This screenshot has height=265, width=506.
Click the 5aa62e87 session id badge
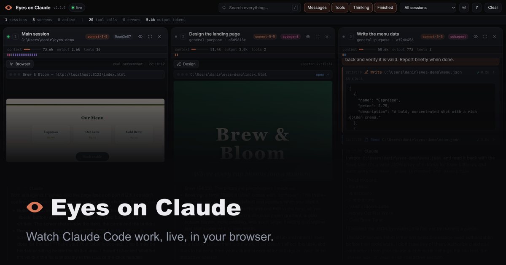tap(123, 37)
